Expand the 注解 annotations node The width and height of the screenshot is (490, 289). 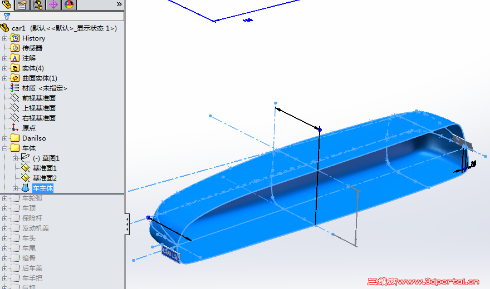coord(4,58)
